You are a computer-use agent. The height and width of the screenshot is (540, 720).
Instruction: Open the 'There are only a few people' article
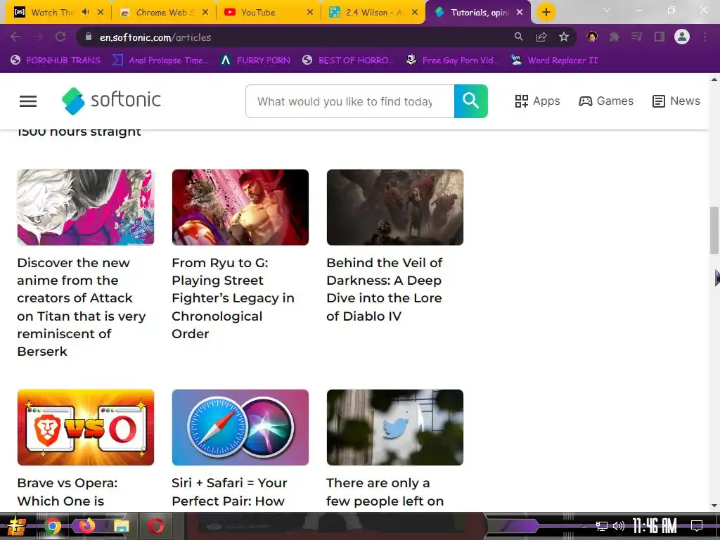pyautogui.click(x=385, y=491)
